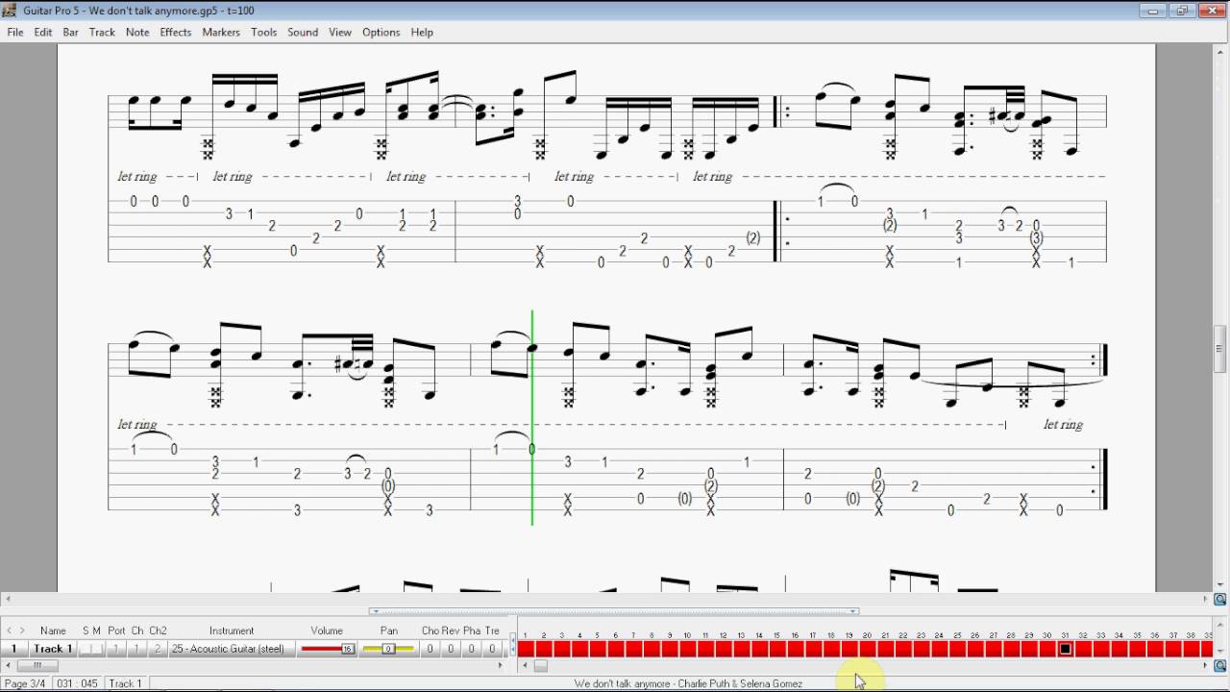Jump to bar 20 in timeline
Image resolution: width=1230 pixels, height=692 pixels.
coord(868,649)
